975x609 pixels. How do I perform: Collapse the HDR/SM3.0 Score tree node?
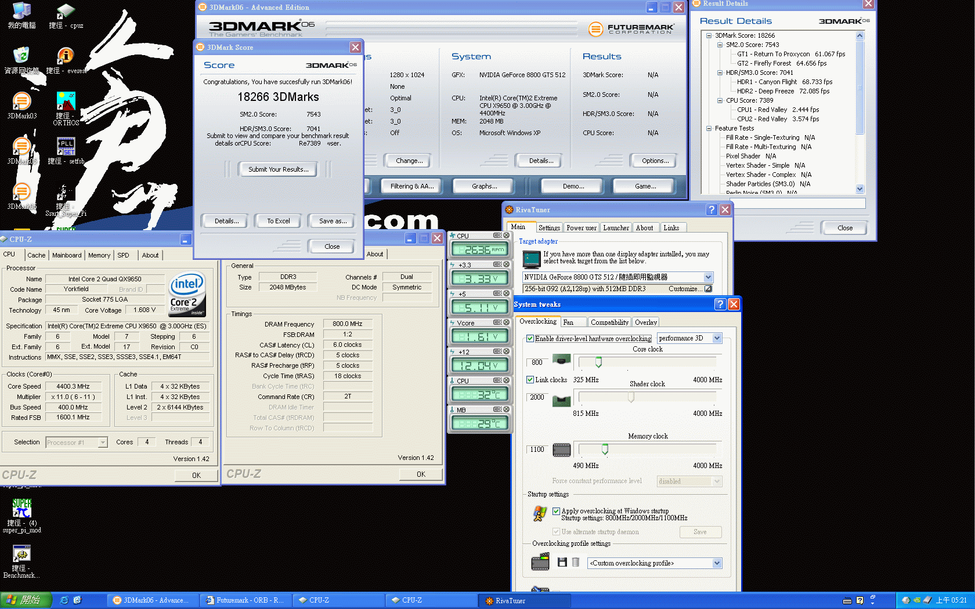720,72
